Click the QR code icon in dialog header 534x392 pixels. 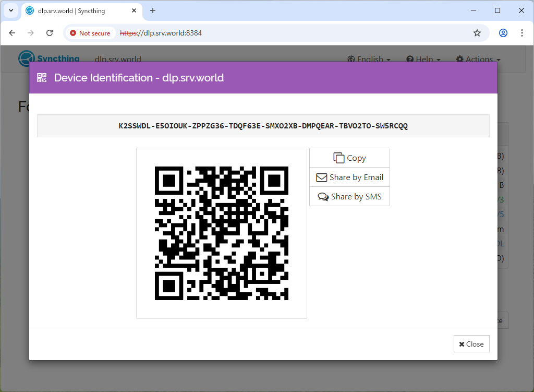42,78
